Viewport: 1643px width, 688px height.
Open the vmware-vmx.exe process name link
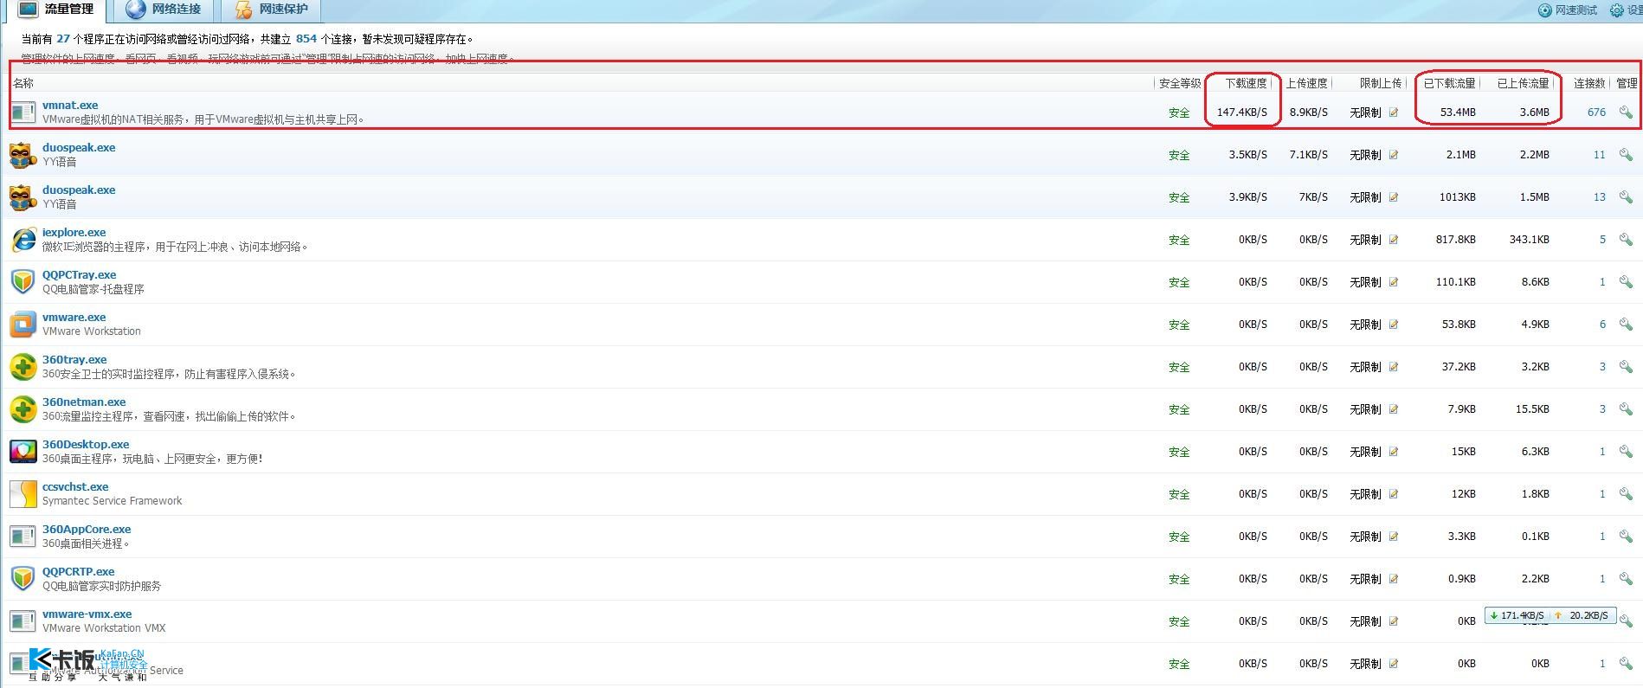87,614
